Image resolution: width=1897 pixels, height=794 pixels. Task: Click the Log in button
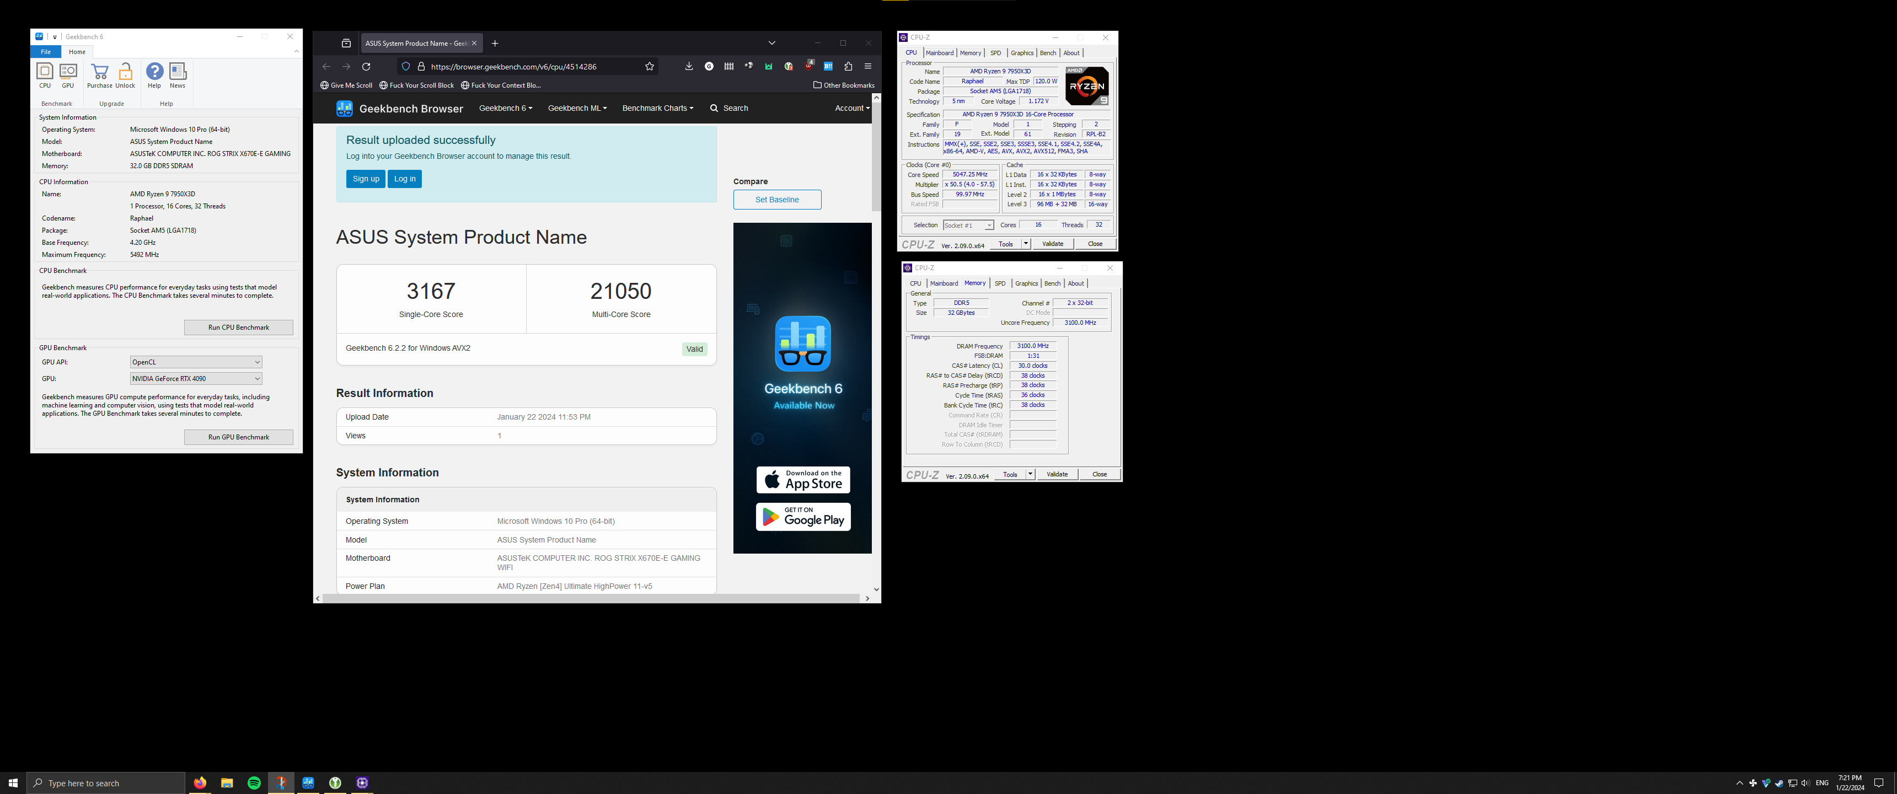405,179
